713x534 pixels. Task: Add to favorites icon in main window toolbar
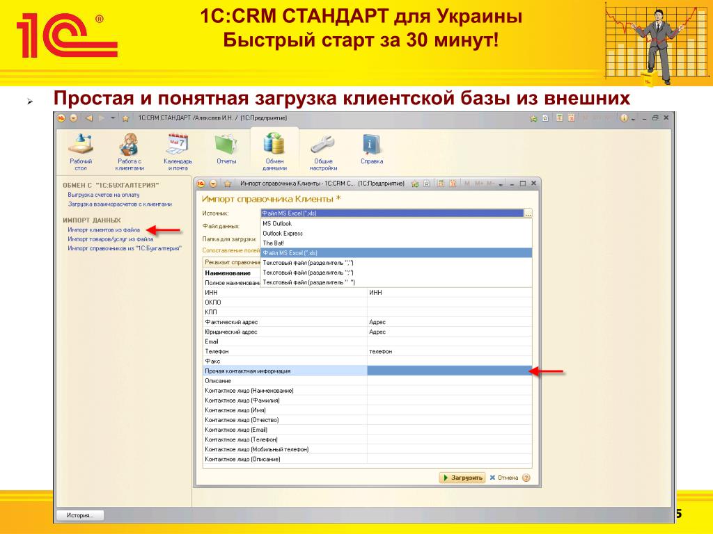(x=533, y=118)
